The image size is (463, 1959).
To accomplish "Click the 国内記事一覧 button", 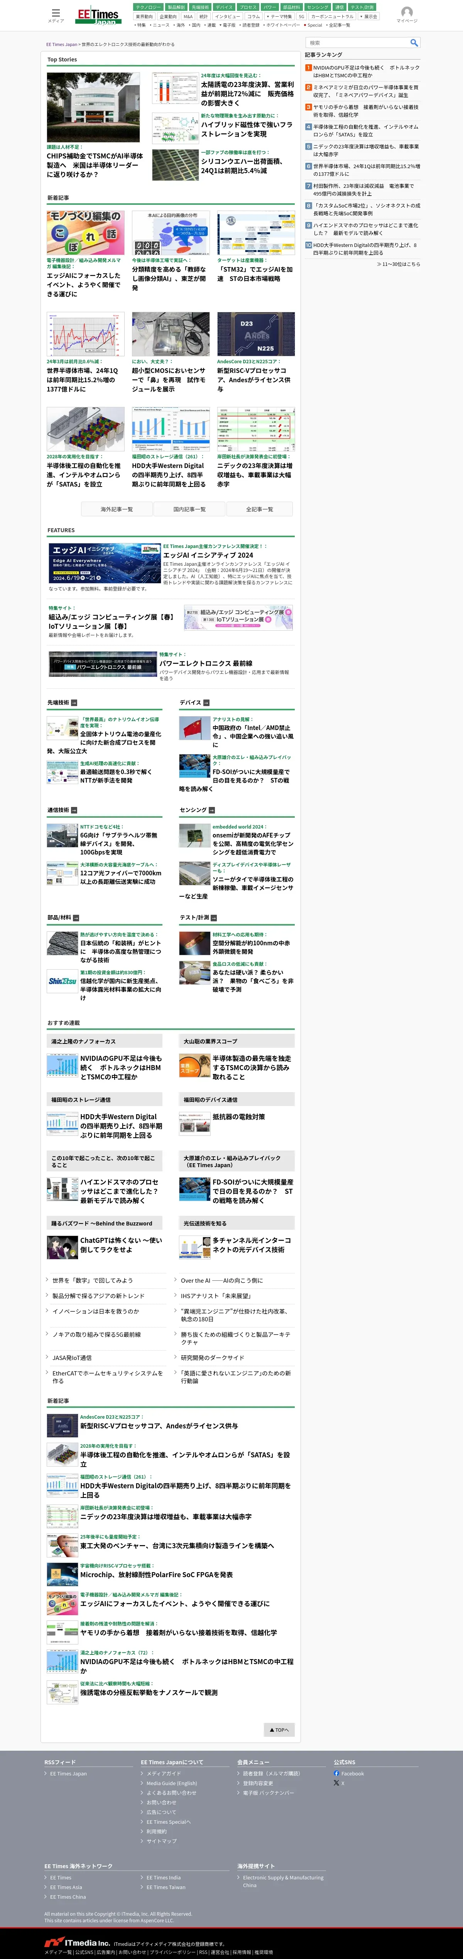I will [189, 509].
